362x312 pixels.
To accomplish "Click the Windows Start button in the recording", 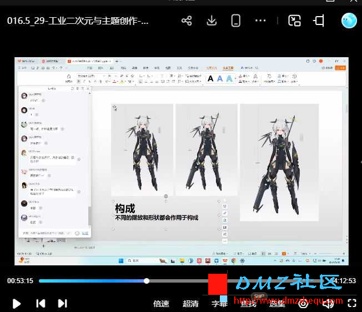I will point(121,261).
